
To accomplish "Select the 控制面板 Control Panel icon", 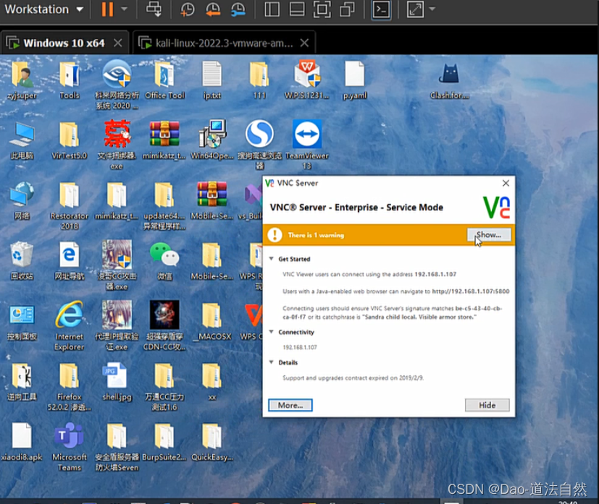I will click(22, 323).
